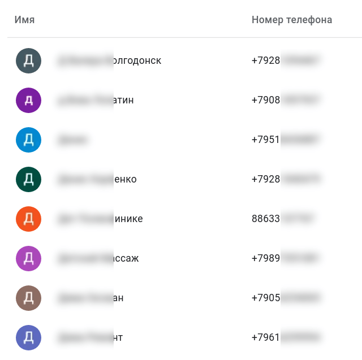Click the dark gray Д avatar icon
362x360 pixels.
[x=28, y=60]
